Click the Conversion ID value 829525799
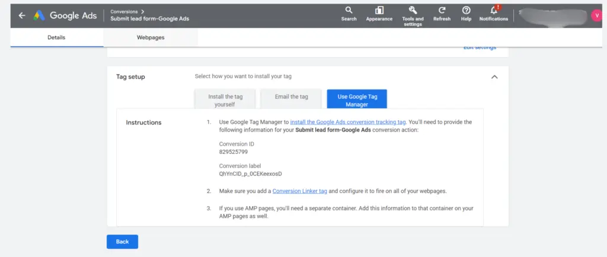The height and width of the screenshot is (257, 607). (234, 152)
